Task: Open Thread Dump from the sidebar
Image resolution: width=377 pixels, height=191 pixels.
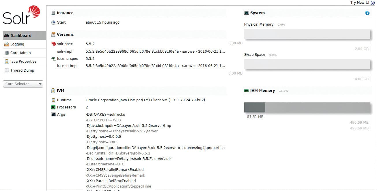Action: click(22, 70)
